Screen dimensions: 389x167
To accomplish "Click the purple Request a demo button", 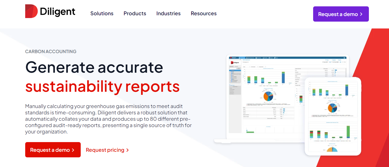I will pos(341,14).
